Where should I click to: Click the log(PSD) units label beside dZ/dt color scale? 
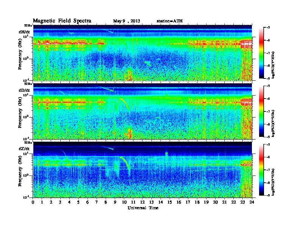coord(274,182)
